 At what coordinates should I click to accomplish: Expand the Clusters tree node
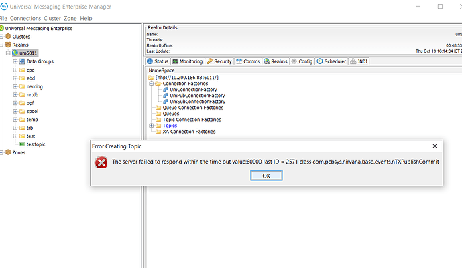[x=1, y=37]
